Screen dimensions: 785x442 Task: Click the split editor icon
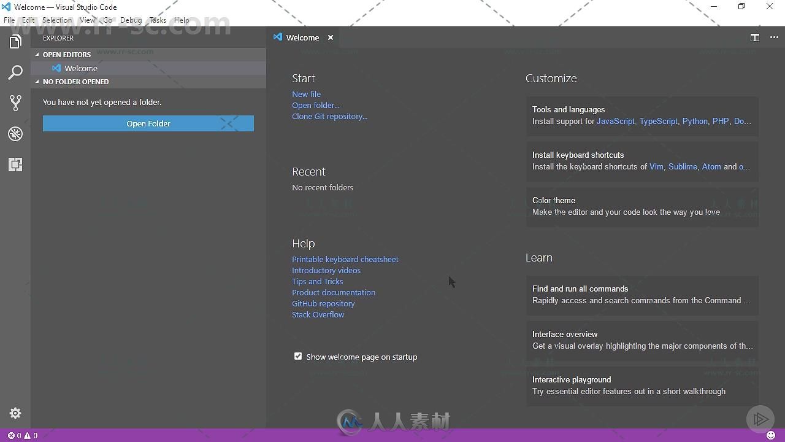(755, 37)
